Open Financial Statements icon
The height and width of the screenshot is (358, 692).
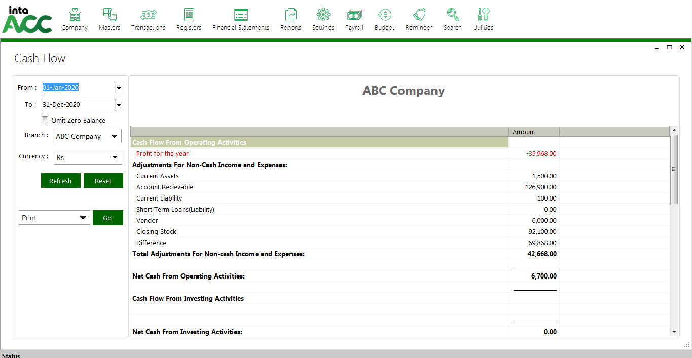click(241, 15)
